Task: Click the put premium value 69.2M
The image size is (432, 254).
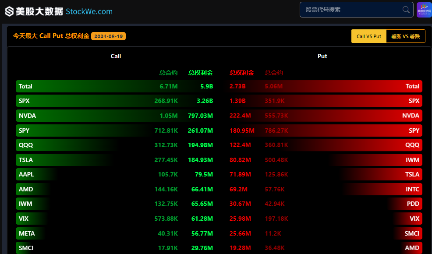Action: click(x=239, y=189)
